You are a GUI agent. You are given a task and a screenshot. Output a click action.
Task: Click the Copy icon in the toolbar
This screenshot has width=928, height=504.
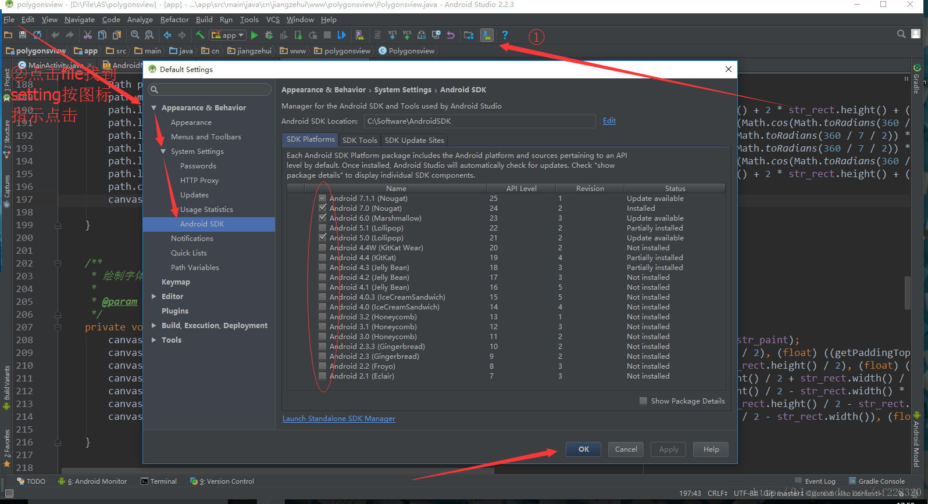pos(102,35)
